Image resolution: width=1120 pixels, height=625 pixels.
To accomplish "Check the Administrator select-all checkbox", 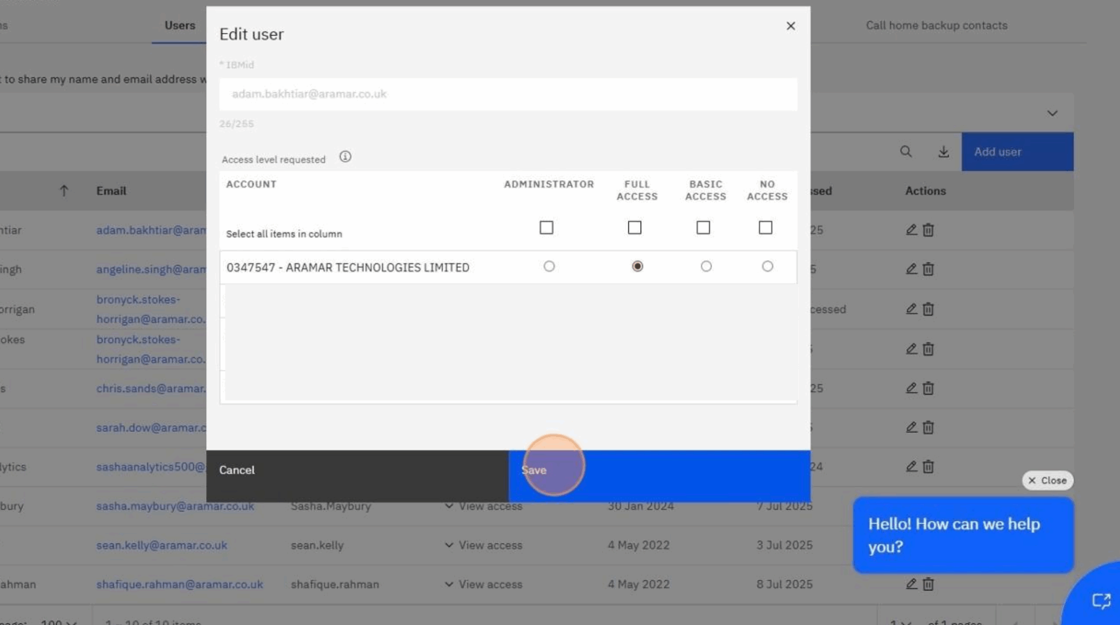I will tap(547, 227).
